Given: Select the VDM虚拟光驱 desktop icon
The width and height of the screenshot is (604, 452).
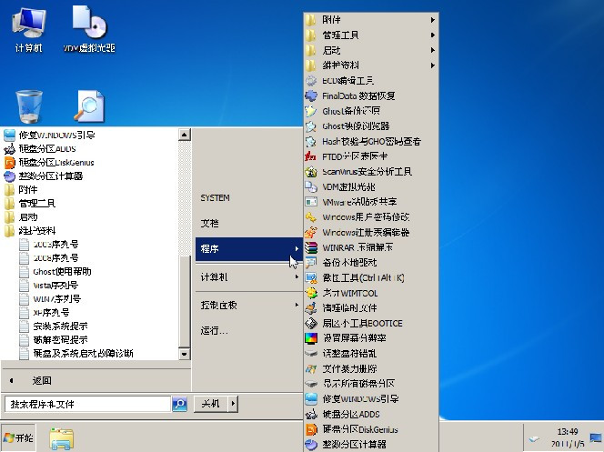Looking at the screenshot, I should (x=89, y=30).
